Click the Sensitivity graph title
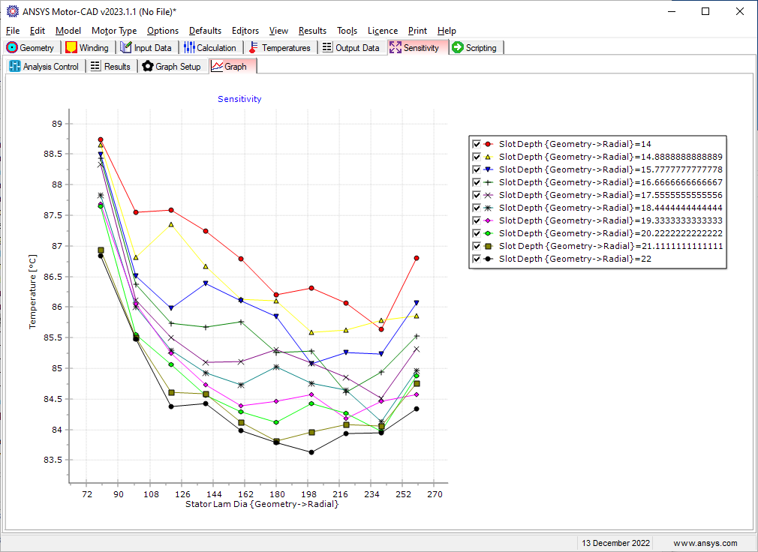The image size is (758, 552). click(x=239, y=99)
